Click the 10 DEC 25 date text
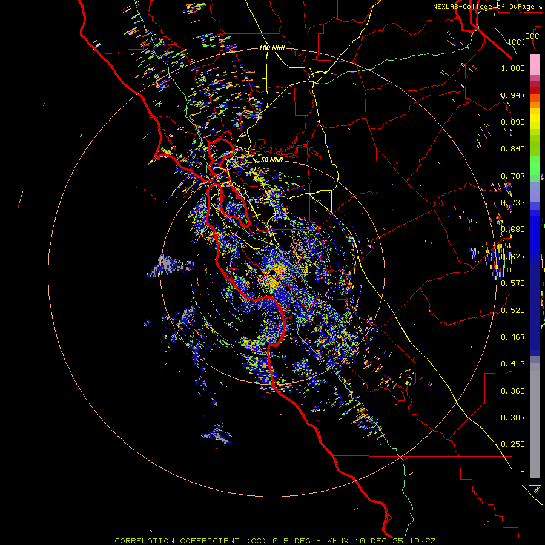The image size is (545, 545). [x=378, y=541]
